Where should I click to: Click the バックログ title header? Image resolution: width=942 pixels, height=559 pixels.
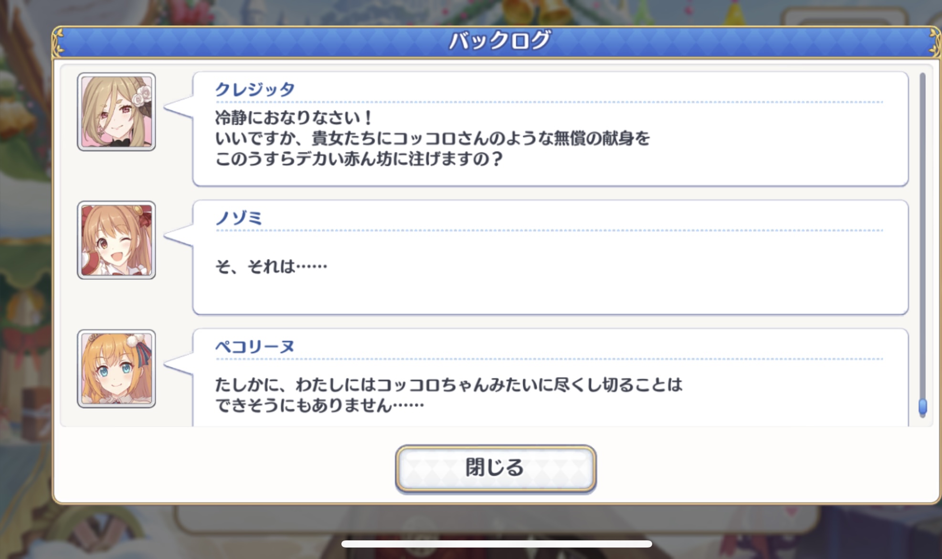499,41
